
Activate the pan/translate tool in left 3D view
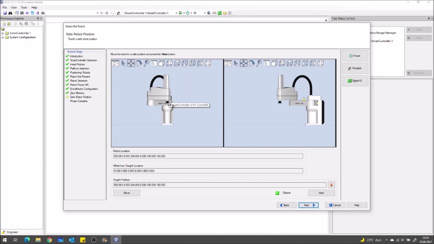(x=131, y=63)
